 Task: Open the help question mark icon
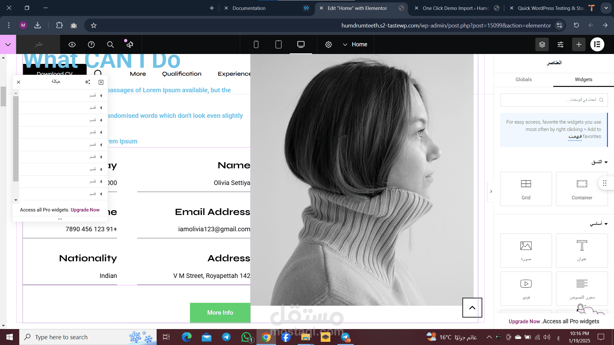pos(91,44)
